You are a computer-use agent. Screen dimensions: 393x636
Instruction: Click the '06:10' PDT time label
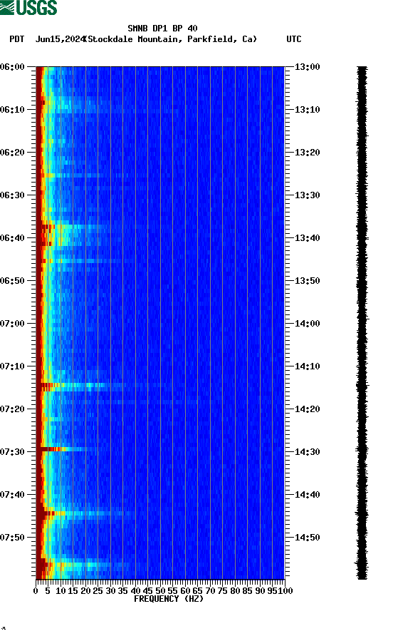(12, 110)
